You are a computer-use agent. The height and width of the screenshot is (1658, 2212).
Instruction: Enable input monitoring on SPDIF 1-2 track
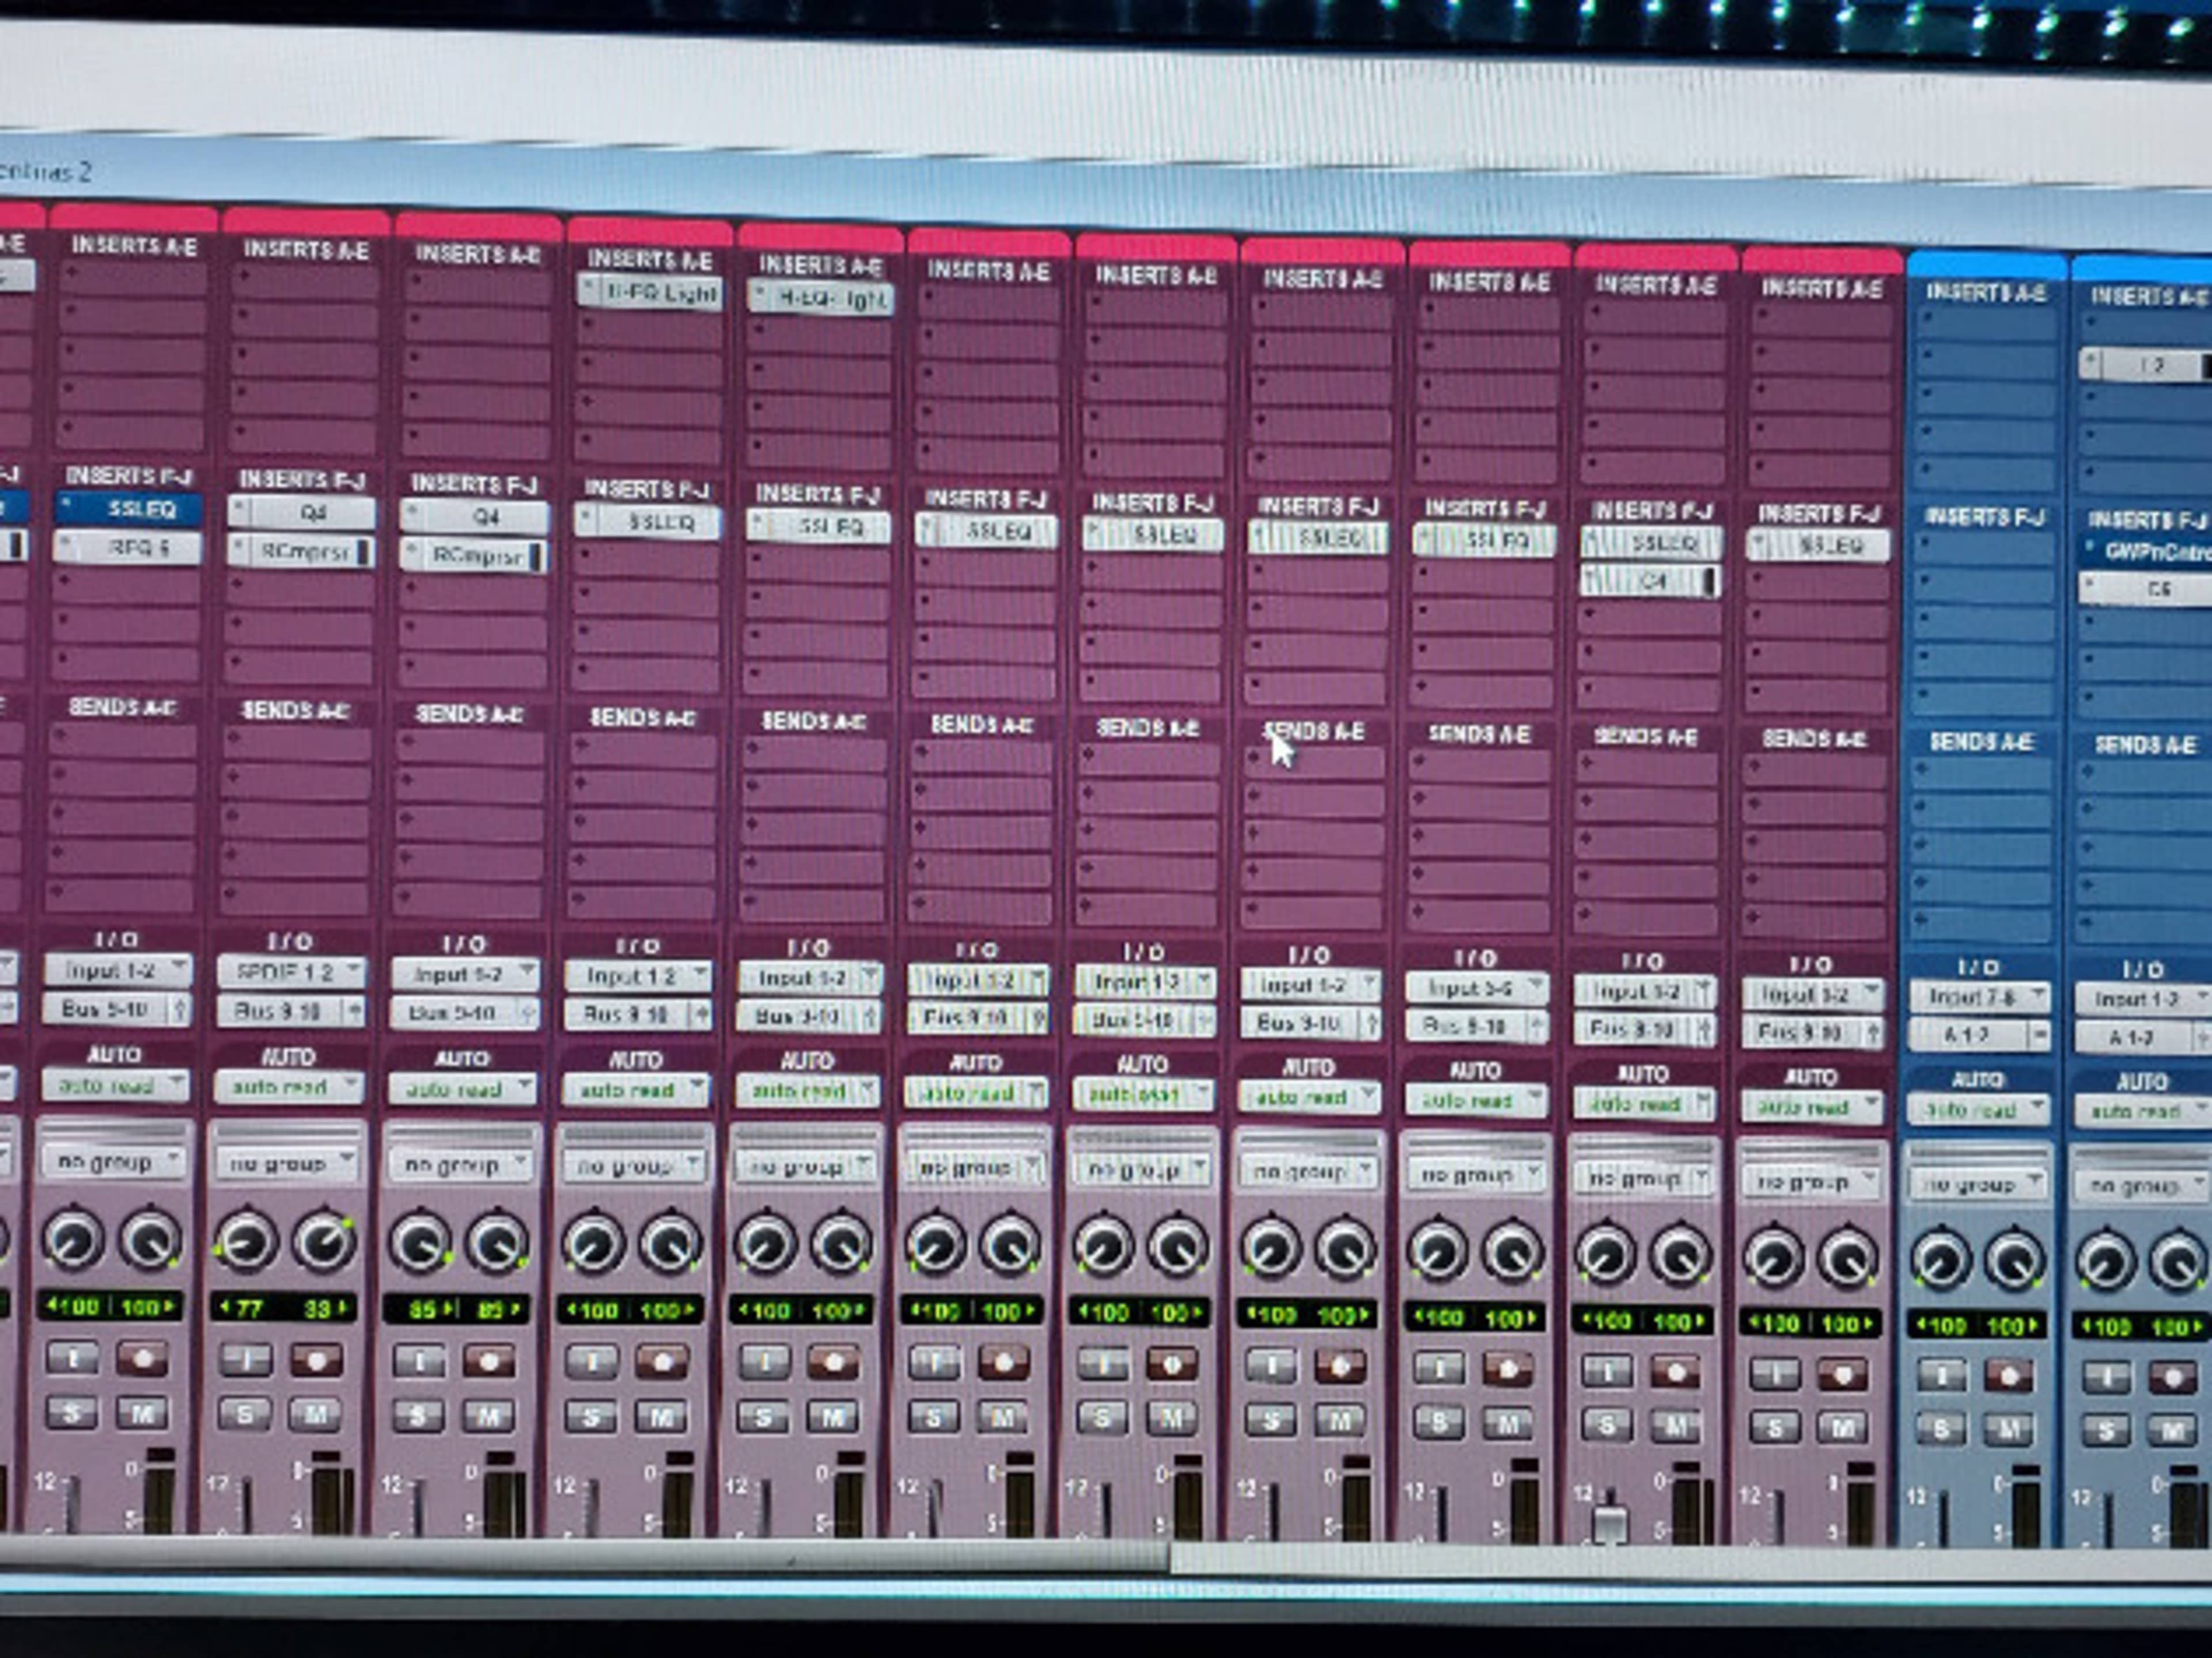pyautogui.click(x=245, y=1360)
